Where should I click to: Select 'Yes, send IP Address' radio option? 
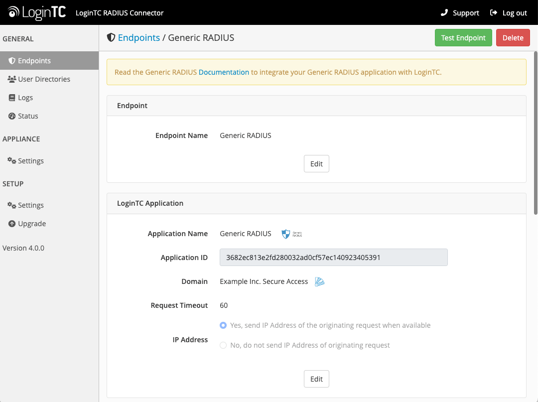tap(223, 325)
